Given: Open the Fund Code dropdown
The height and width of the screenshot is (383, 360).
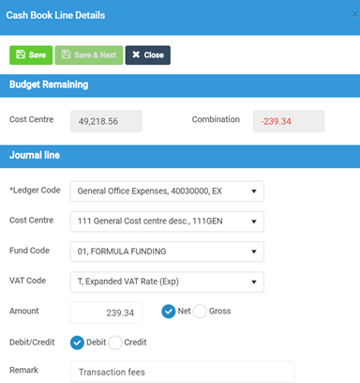Looking at the screenshot, I should pyautogui.click(x=167, y=252).
